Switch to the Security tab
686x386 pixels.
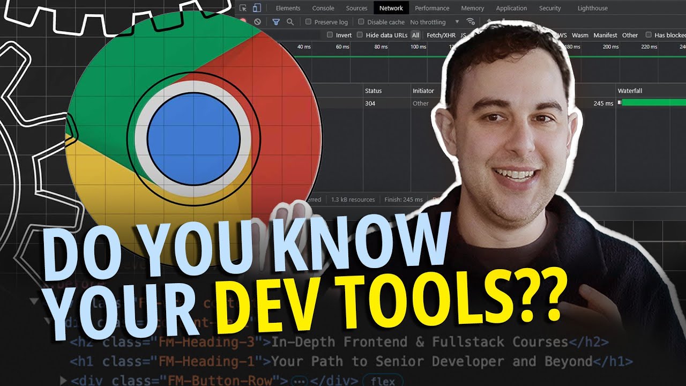pos(550,8)
